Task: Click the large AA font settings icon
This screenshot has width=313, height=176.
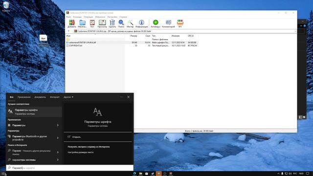Action: tap(98, 112)
